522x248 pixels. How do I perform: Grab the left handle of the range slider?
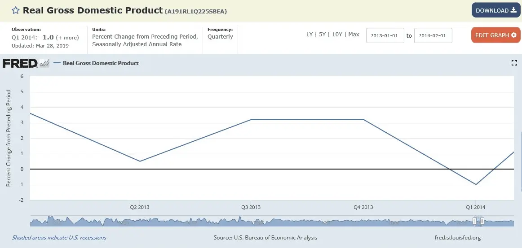pyautogui.click(x=474, y=221)
